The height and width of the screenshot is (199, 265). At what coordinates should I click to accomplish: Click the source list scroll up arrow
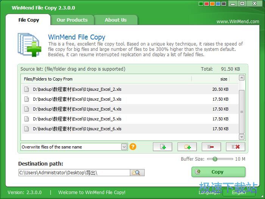tap(242, 78)
